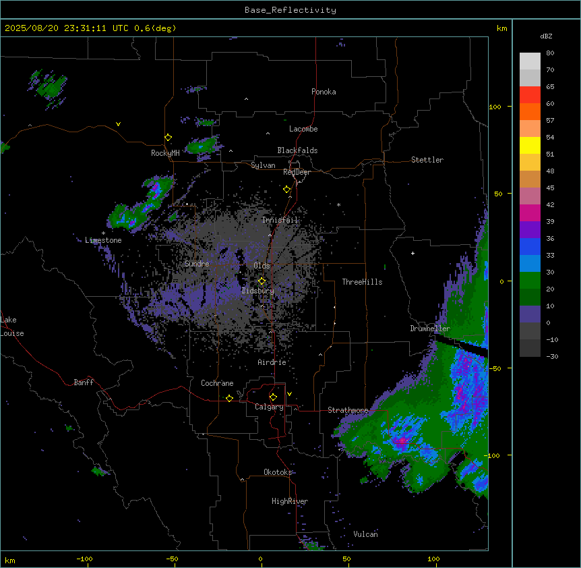Image resolution: width=581 pixels, height=568 pixels.
Task: Click the Lake Louise label
Action: (12, 326)
